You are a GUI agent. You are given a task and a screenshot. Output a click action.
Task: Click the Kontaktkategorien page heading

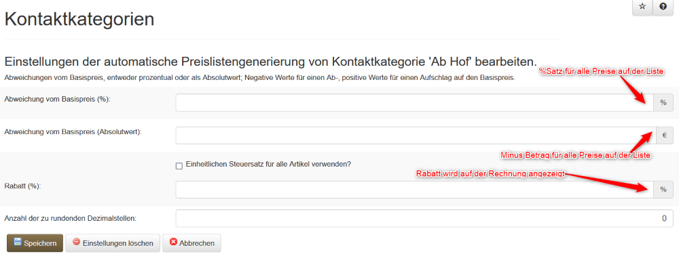(x=79, y=19)
